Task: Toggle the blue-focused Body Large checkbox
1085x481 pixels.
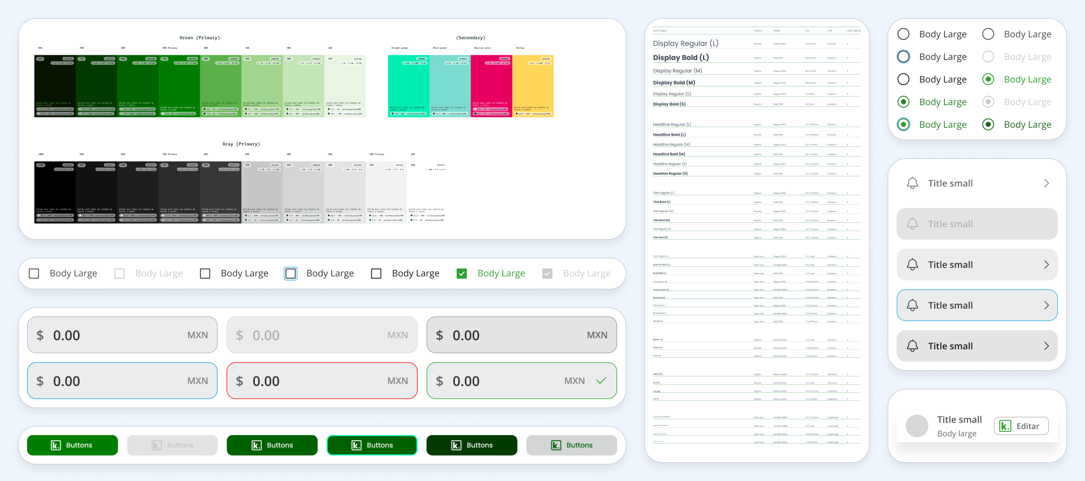Action: (x=290, y=274)
